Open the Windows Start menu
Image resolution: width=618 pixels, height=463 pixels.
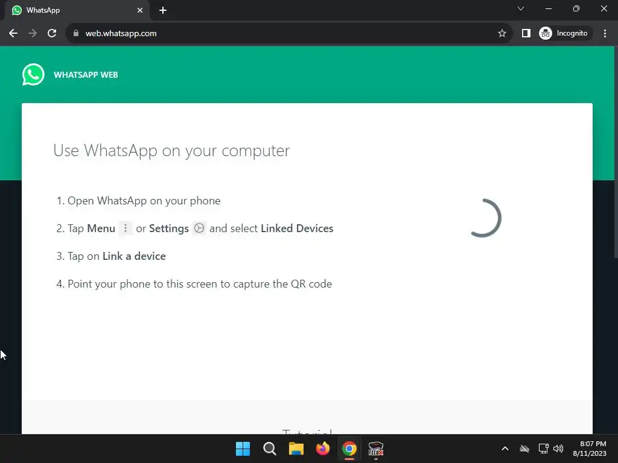click(x=243, y=449)
